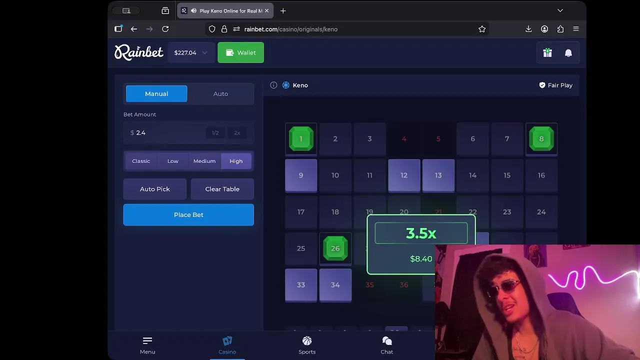Open the tab overview icon in title bar
The height and width of the screenshot is (360, 640).
click(x=165, y=10)
